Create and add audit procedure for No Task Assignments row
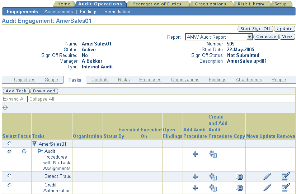 [213, 154]
